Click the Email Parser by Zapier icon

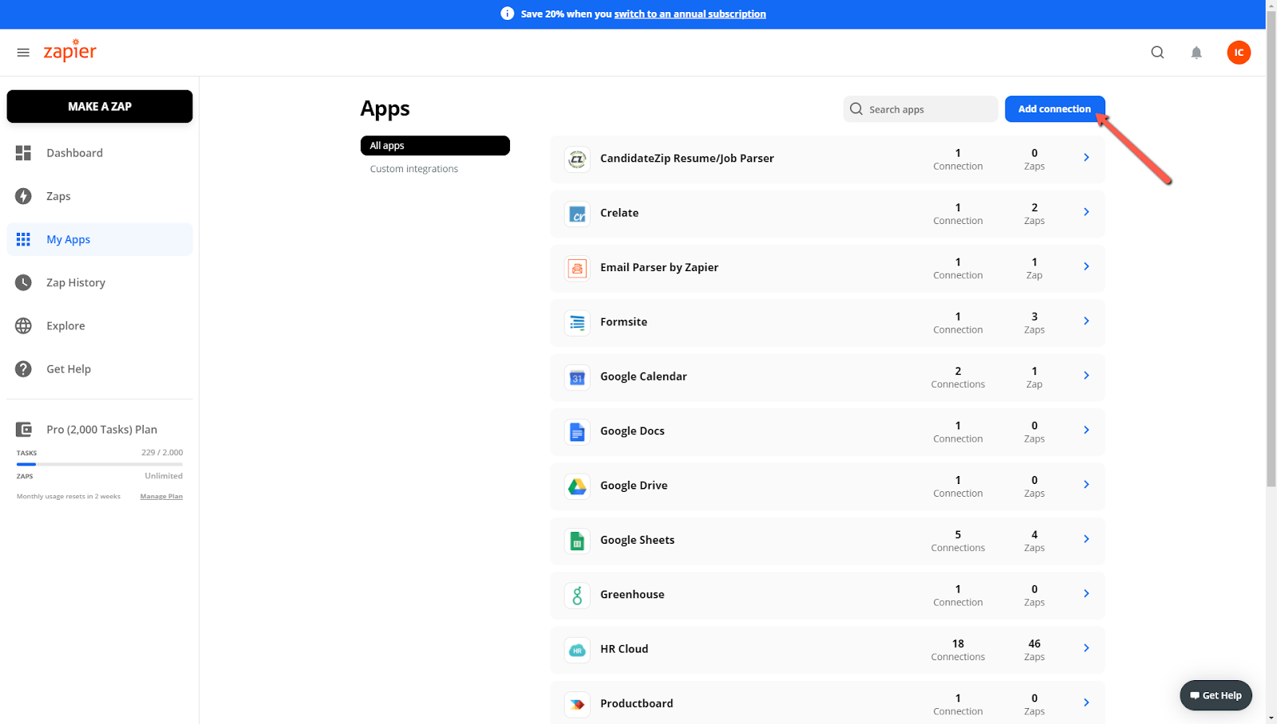577,269
